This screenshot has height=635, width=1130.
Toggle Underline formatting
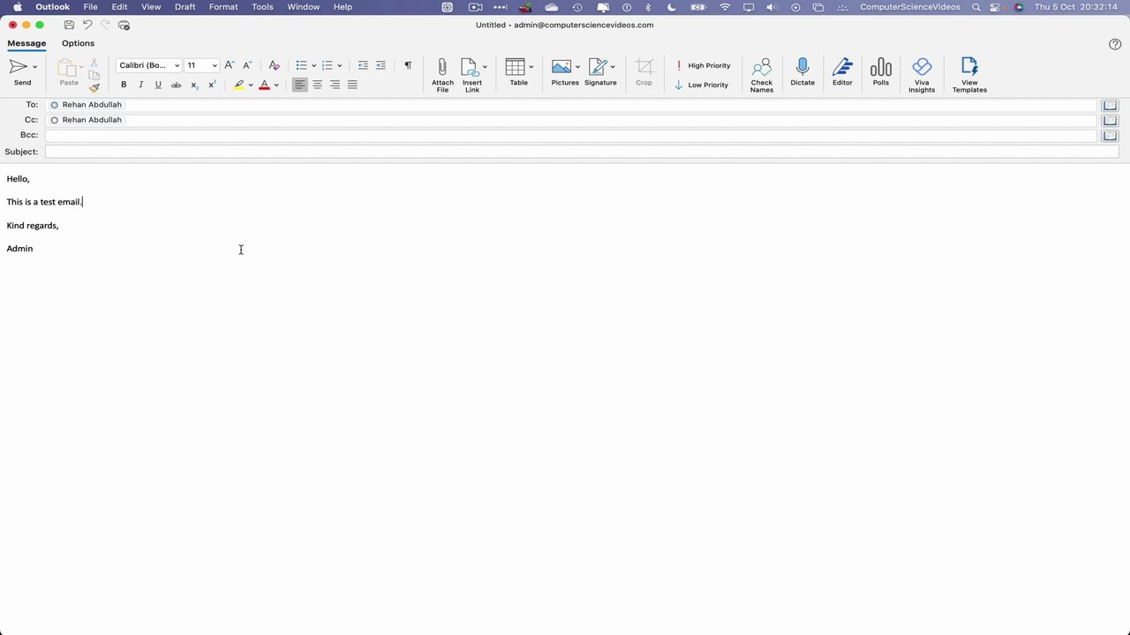[158, 85]
